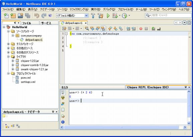Click the Previous Bookmark icon

click(110, 28)
